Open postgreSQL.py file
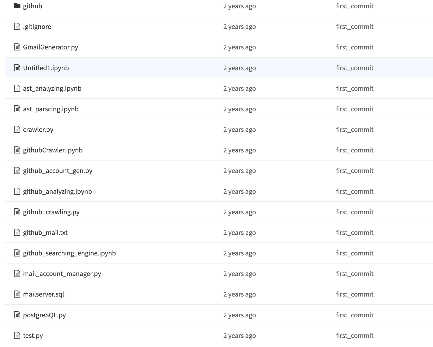The image size is (433, 347). point(44,315)
